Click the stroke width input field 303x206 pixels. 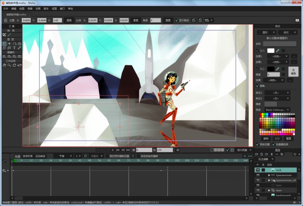point(274,74)
